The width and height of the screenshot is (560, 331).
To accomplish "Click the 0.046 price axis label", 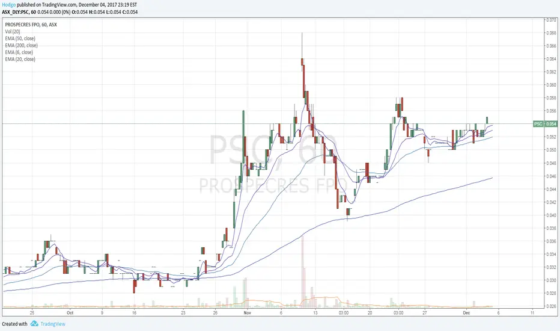I will (x=552, y=176).
